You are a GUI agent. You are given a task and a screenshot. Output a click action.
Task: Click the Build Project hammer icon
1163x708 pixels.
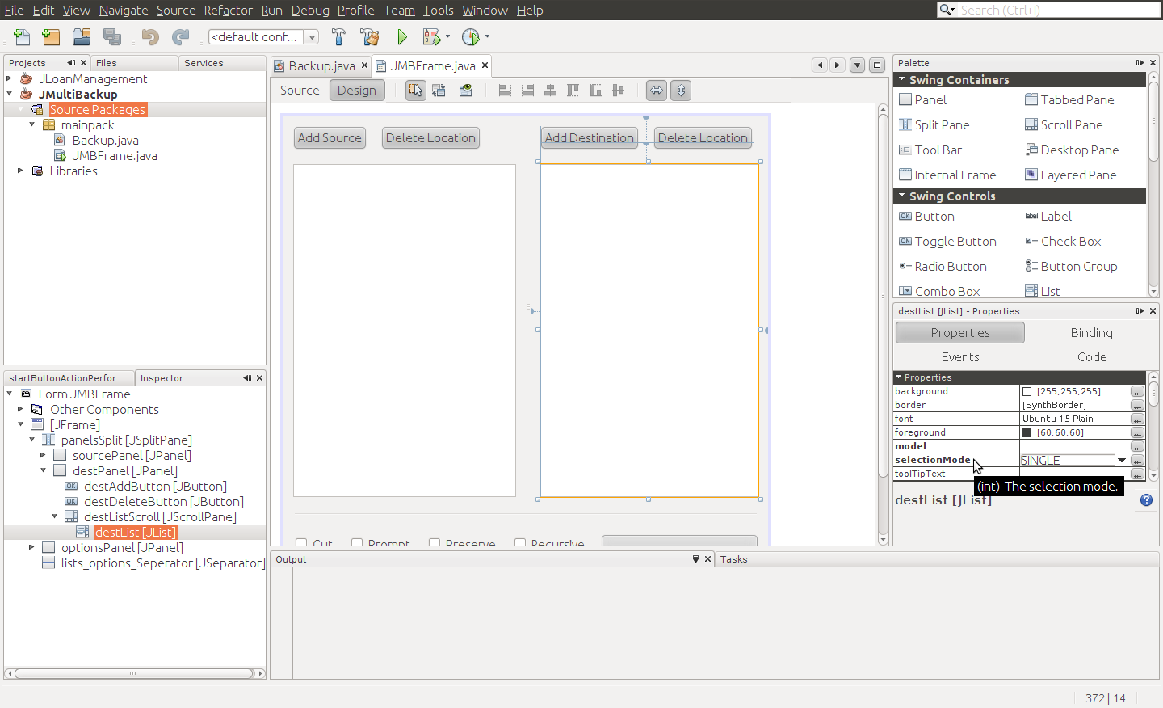click(338, 37)
